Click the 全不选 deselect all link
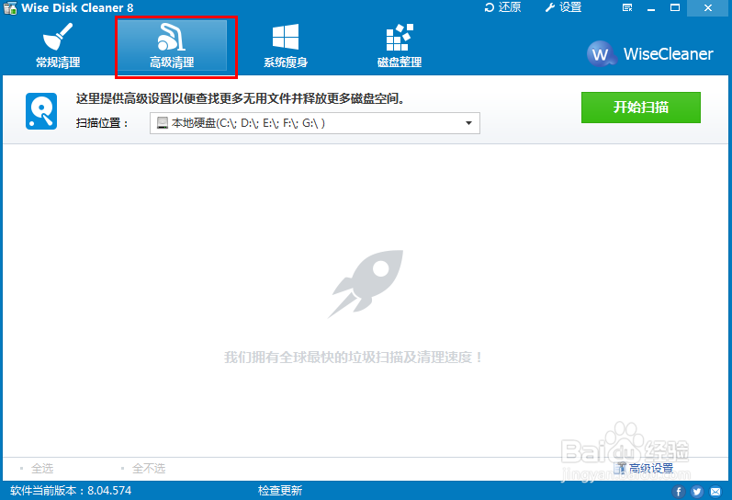This screenshot has height=500, width=732. [x=149, y=468]
